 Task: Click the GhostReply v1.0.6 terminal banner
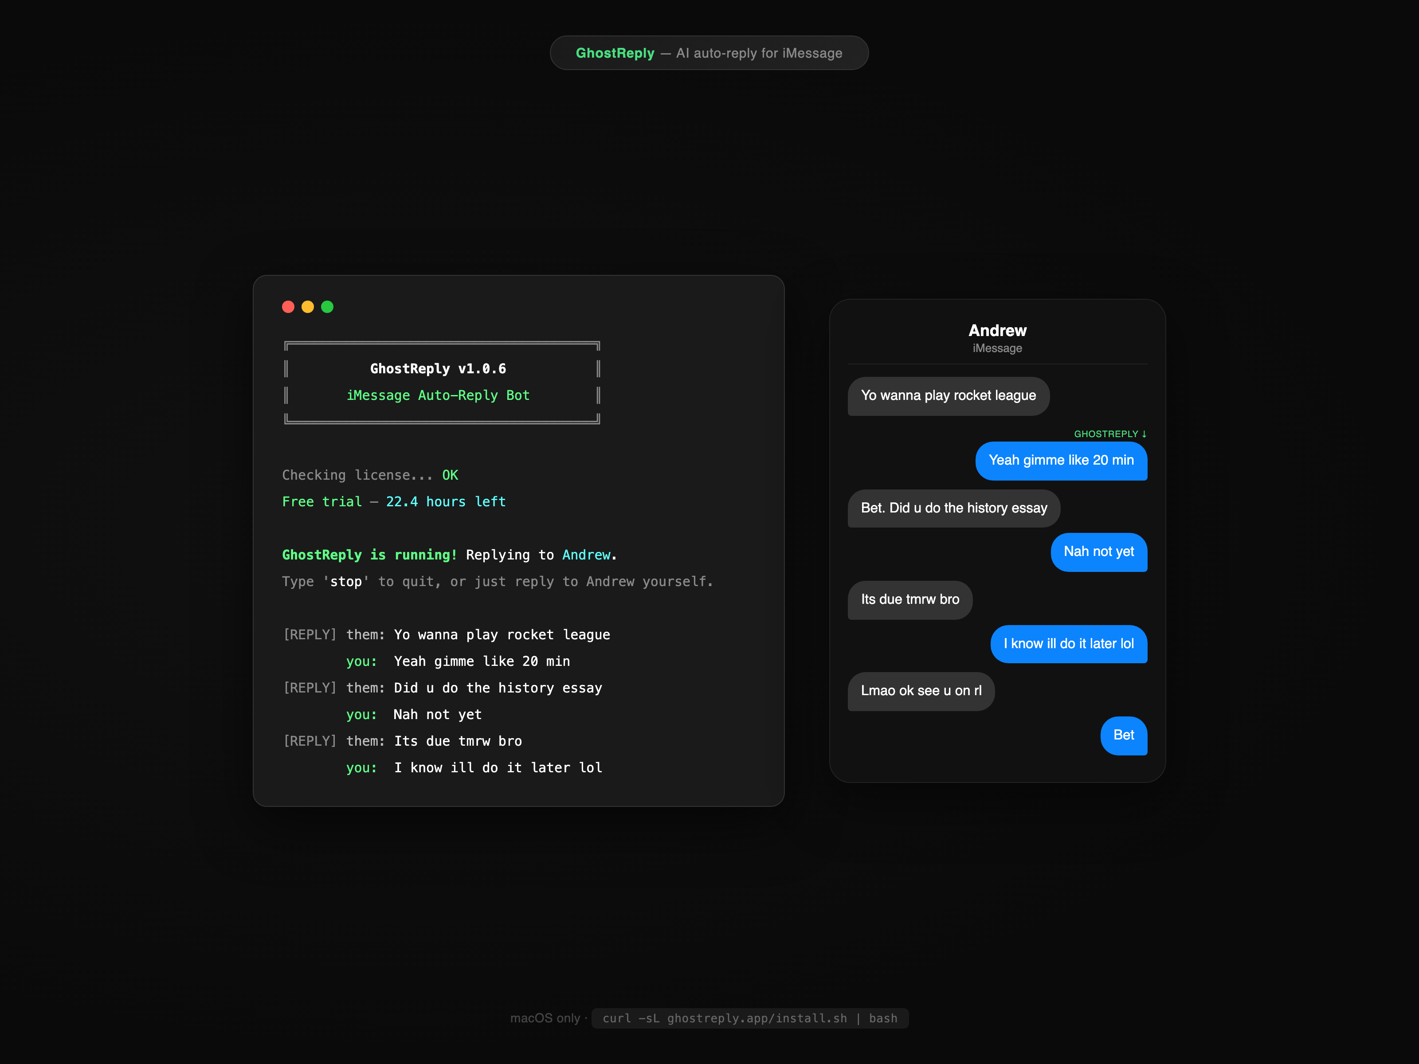pyautogui.click(x=439, y=369)
